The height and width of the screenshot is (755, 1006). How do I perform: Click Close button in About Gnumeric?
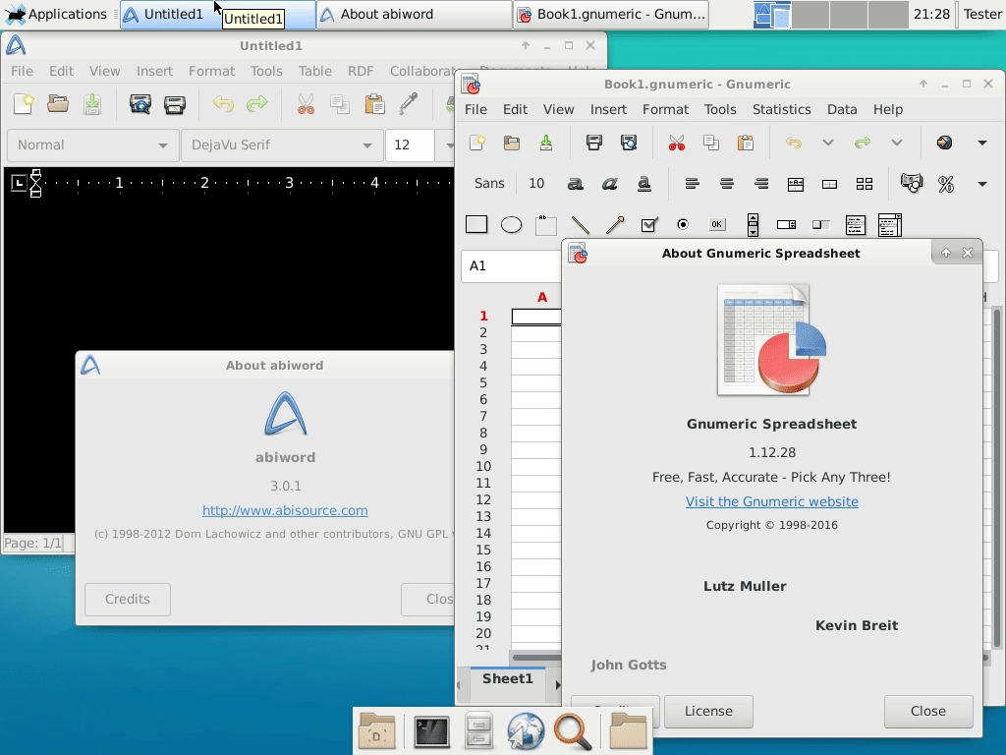pos(928,712)
